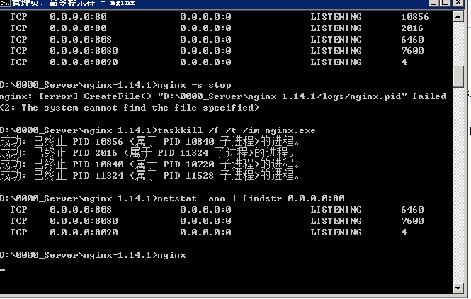
Task: Click PID 7600 in the last netstat output
Action: [x=412, y=221]
